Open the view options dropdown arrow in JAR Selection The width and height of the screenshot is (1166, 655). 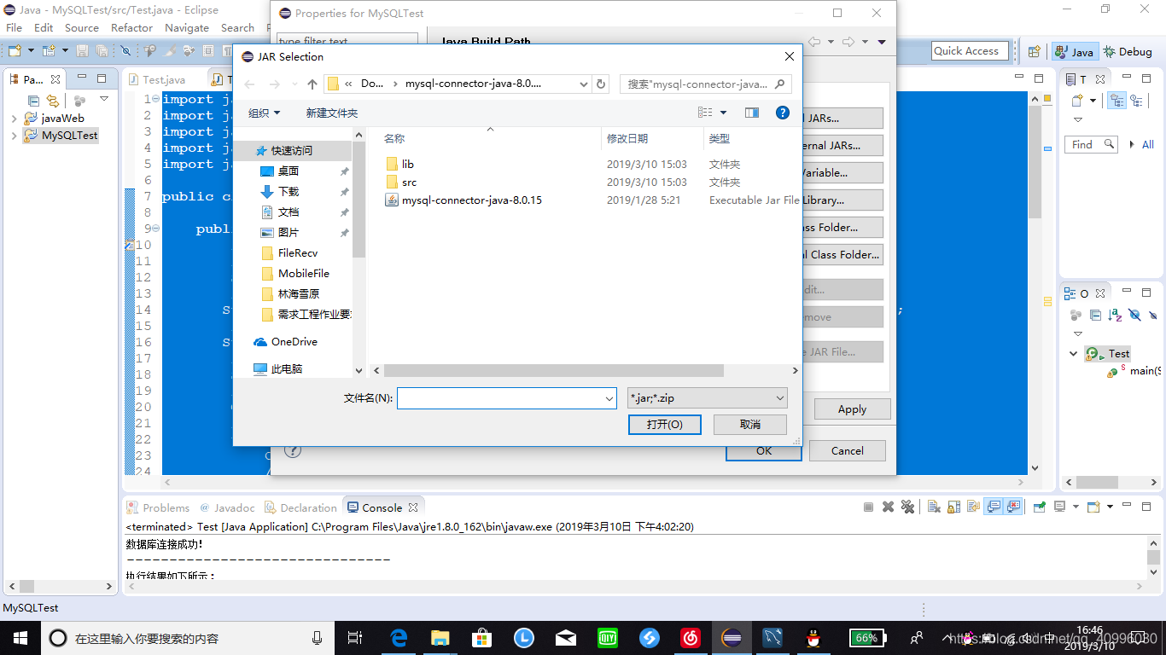pos(724,113)
